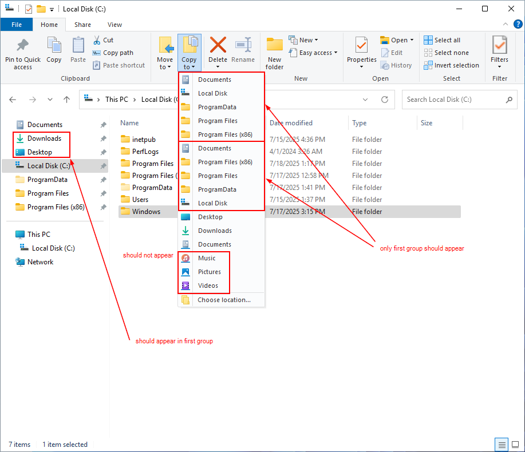This screenshot has width=525, height=452.
Task: Navigate up one level with the up arrow
Action: (x=66, y=99)
